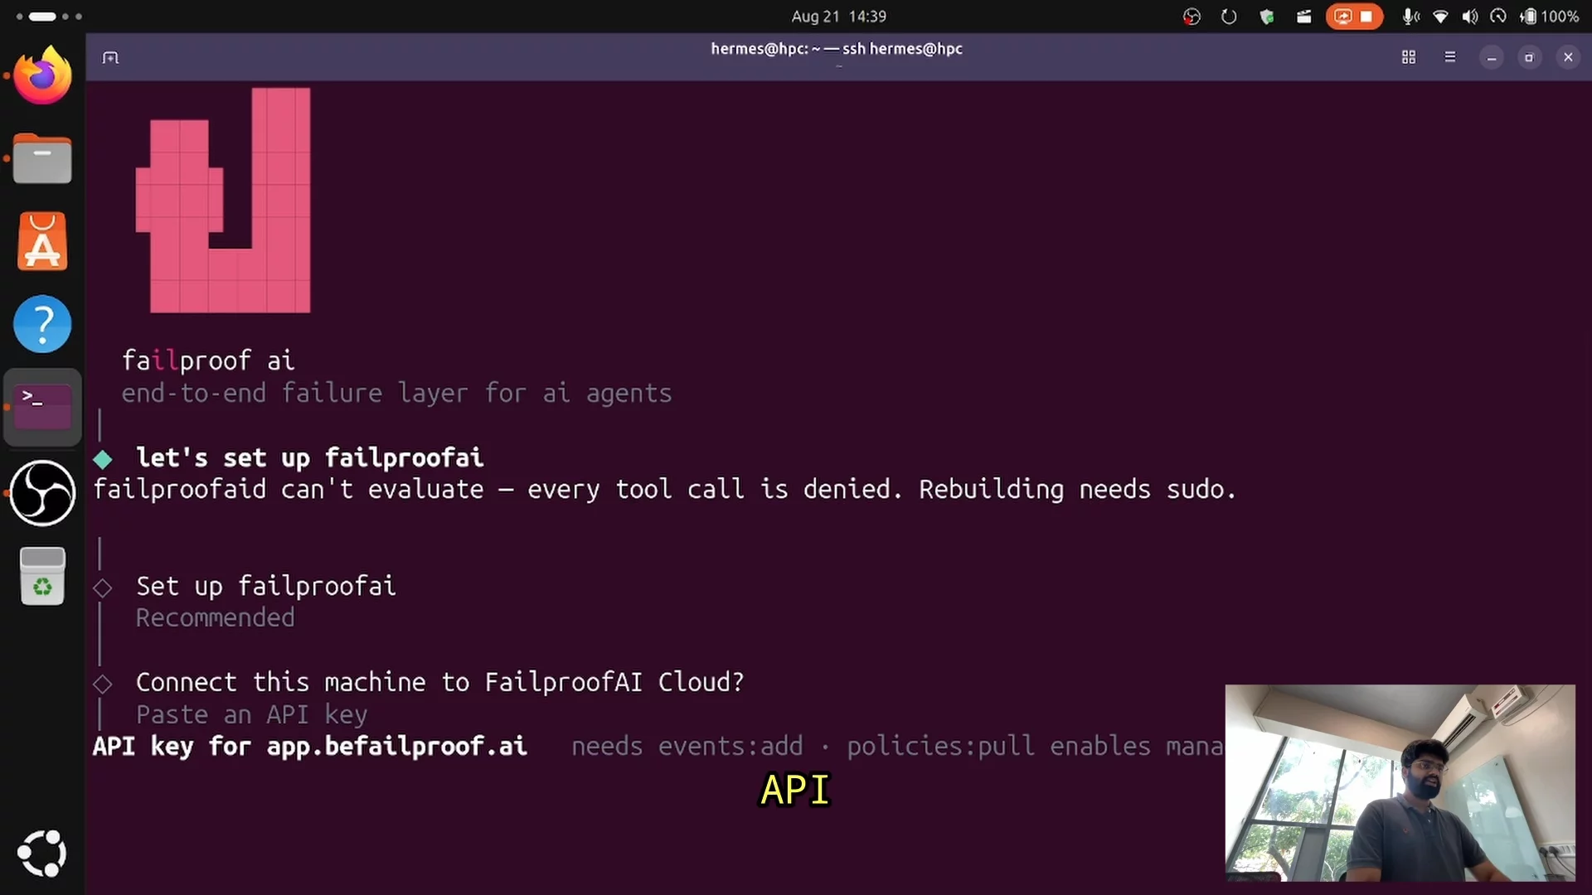Click the volume speaker icon
This screenshot has height=895, width=1592.
pyautogui.click(x=1470, y=17)
